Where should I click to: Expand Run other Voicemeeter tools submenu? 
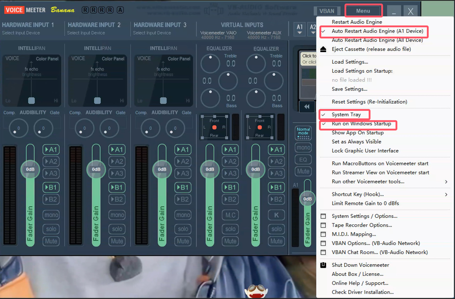(x=385, y=182)
